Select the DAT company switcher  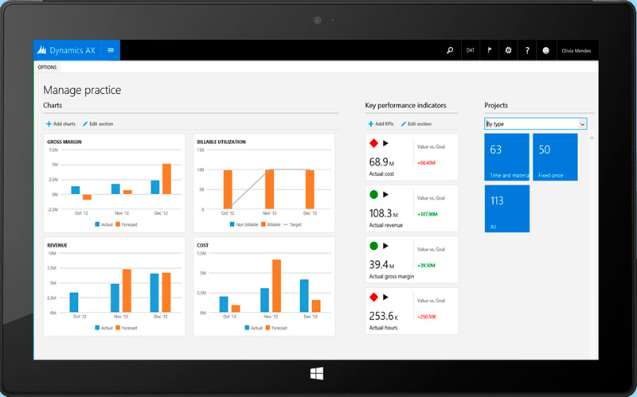(x=471, y=50)
